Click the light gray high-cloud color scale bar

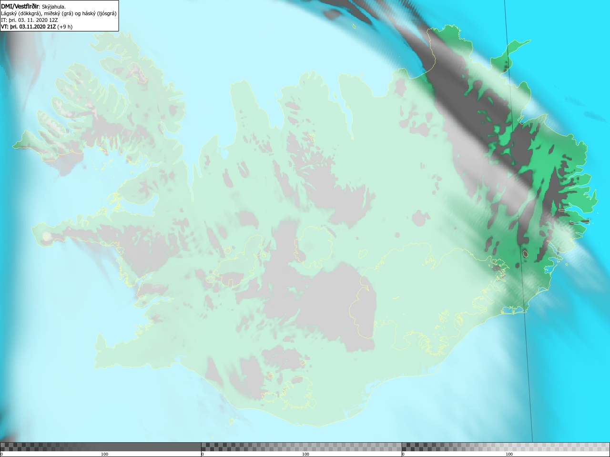pos(506,447)
